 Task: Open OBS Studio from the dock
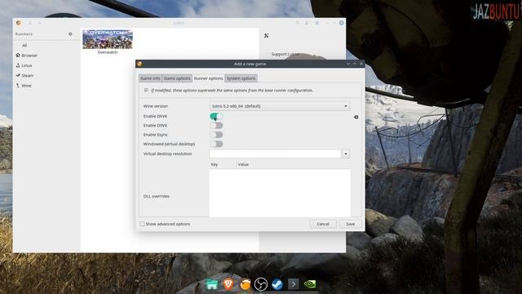pyautogui.click(x=261, y=284)
